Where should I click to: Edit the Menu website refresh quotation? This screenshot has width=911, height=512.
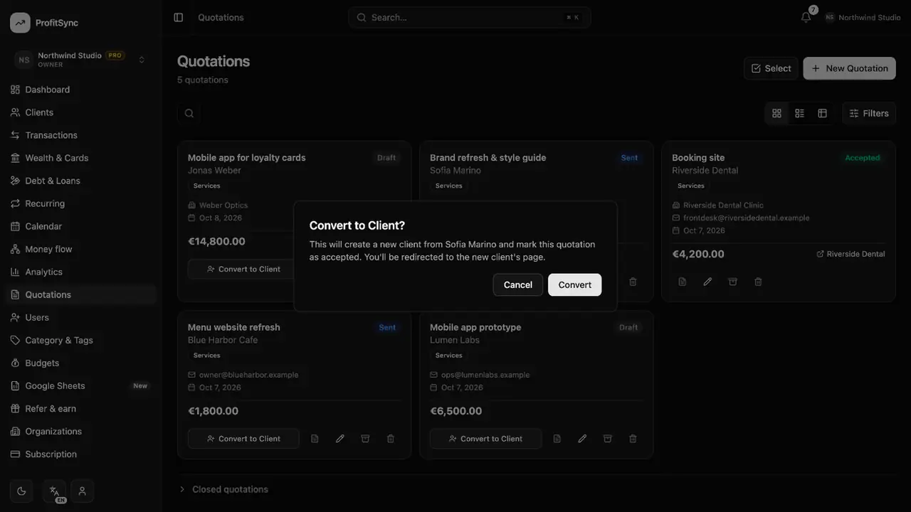[340, 439]
